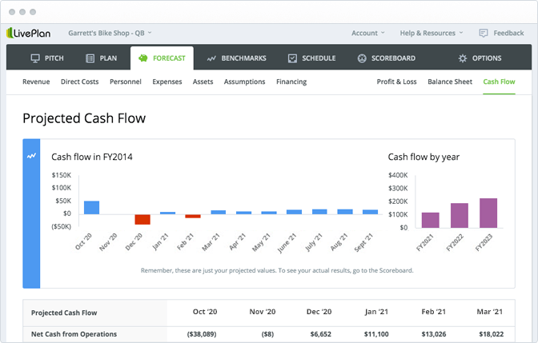Click the Schedule checkbox icon
Screen dimensions: 538x343
click(x=292, y=58)
